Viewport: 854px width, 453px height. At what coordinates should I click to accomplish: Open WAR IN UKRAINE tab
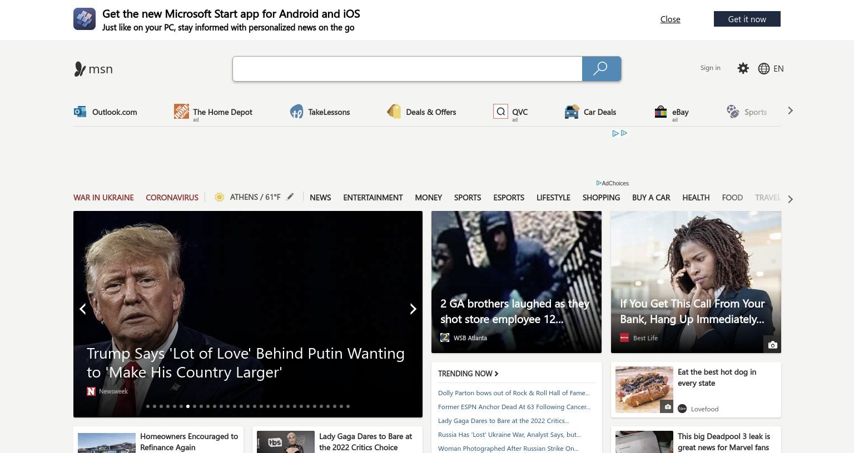tap(103, 197)
